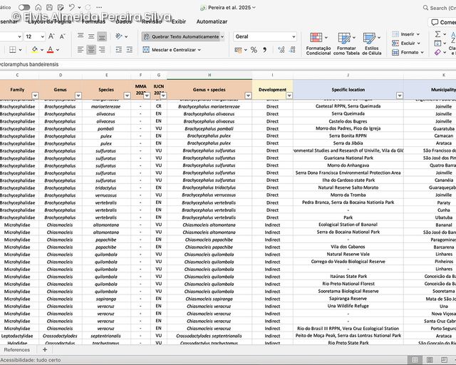Screen dimensions: 456x365
Task: Click the Excluir cells button
Action: [407, 43]
